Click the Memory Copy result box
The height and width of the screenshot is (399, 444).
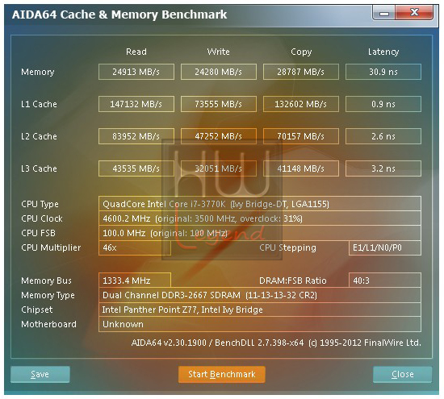click(x=301, y=72)
